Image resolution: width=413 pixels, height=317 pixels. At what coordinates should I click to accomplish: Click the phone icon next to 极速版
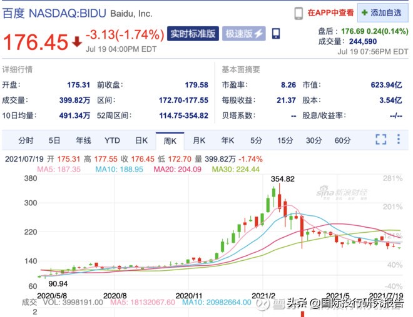(x=276, y=34)
